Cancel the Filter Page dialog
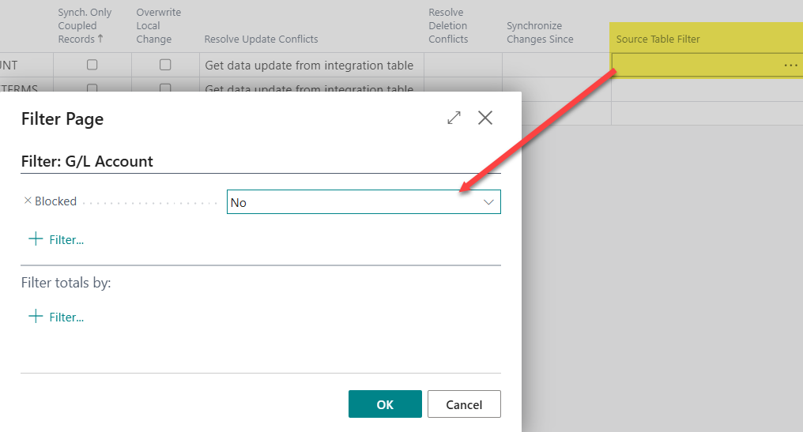This screenshot has height=432, width=803. pos(464,404)
